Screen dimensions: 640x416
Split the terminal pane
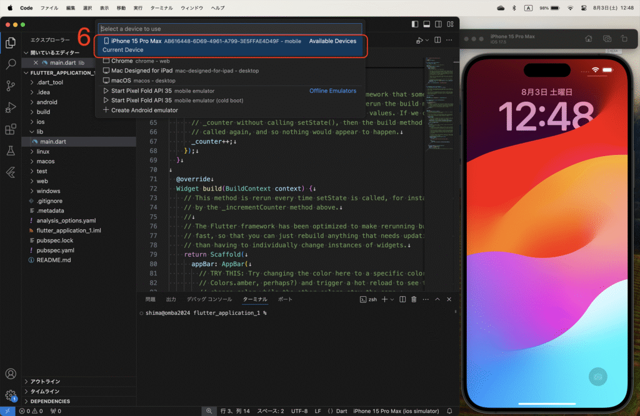tap(402, 299)
